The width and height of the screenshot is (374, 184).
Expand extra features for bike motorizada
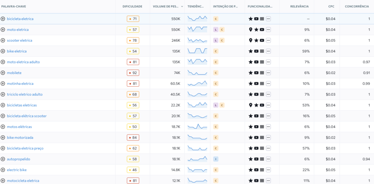click(x=268, y=138)
